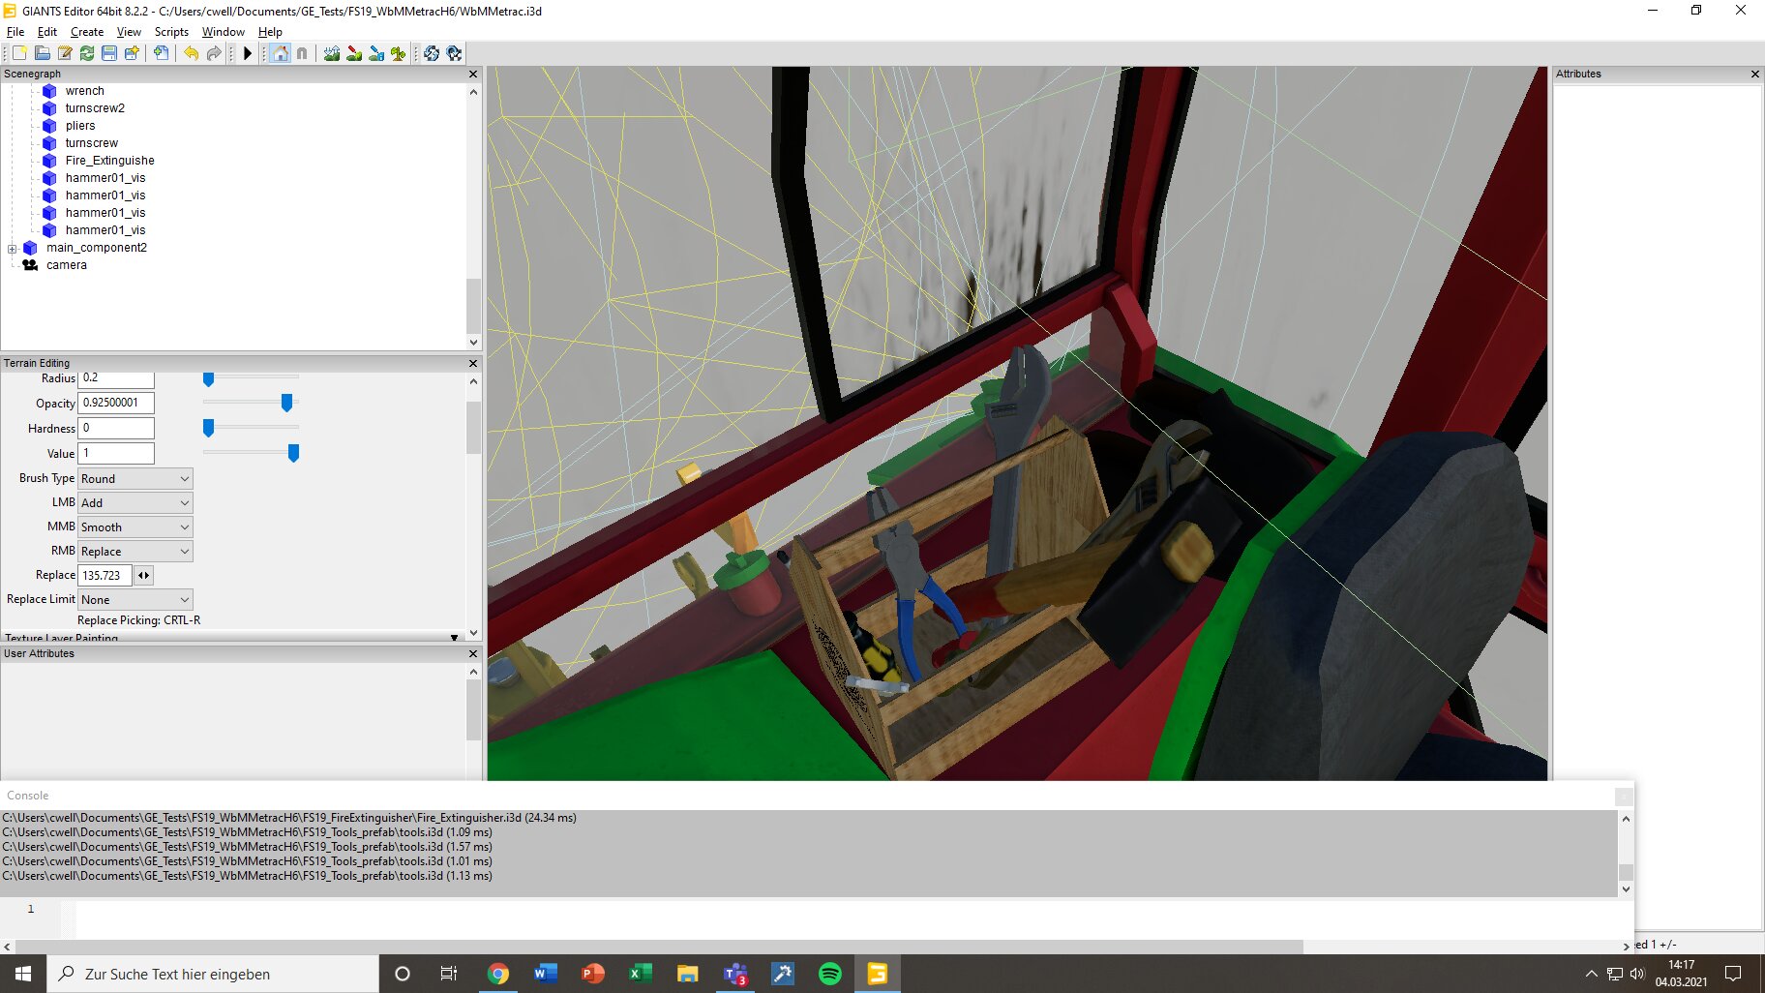Select the foliage paint mode icon

[398, 53]
